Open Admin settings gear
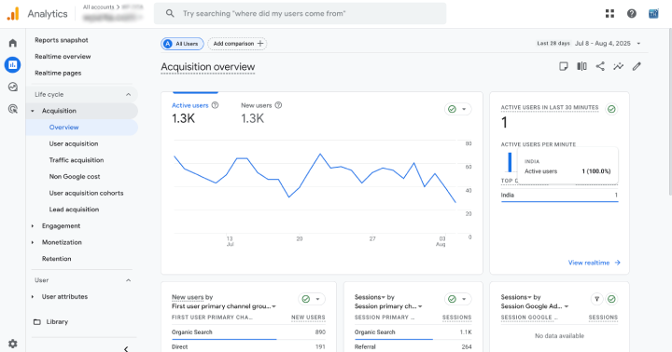This screenshot has height=352, width=672. click(x=13, y=344)
